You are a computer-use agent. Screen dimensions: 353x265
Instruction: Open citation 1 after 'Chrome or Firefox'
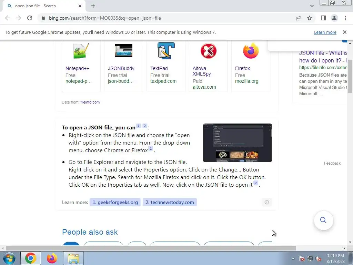point(151,148)
